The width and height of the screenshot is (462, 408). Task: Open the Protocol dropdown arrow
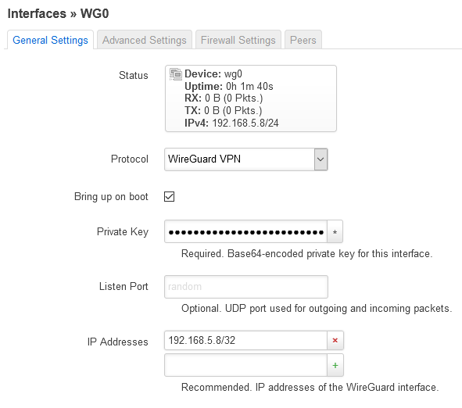click(321, 159)
